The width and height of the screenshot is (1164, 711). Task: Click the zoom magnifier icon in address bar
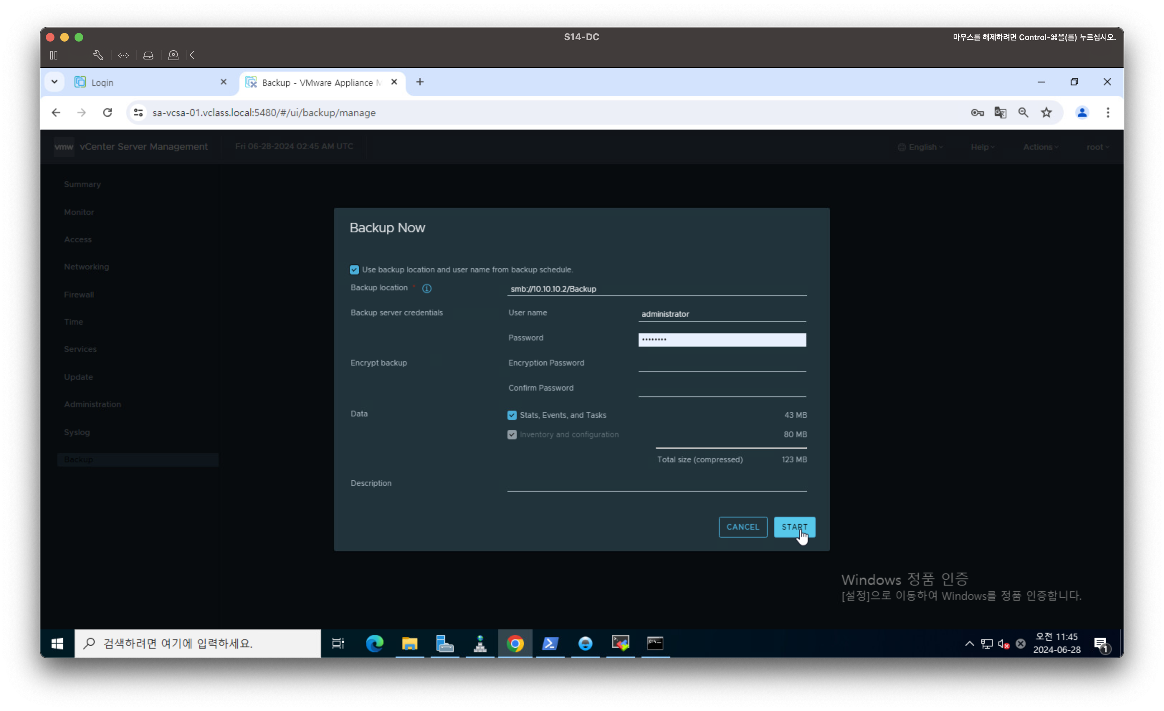pos(1023,113)
